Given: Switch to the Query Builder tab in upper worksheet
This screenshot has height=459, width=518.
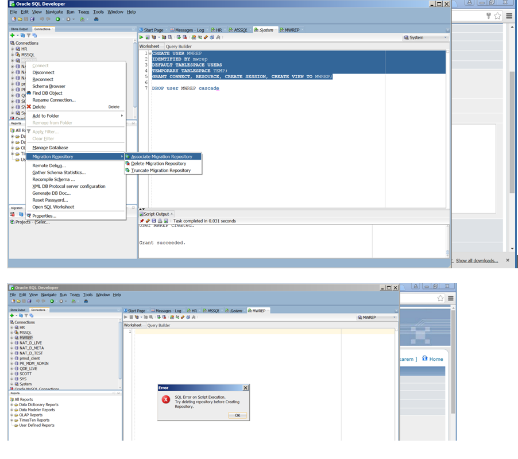Looking at the screenshot, I should click(179, 47).
